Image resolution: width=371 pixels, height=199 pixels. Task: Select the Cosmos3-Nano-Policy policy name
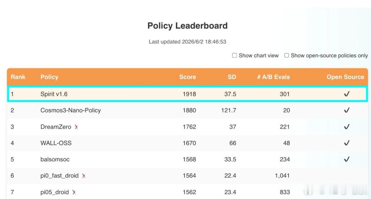70,110
